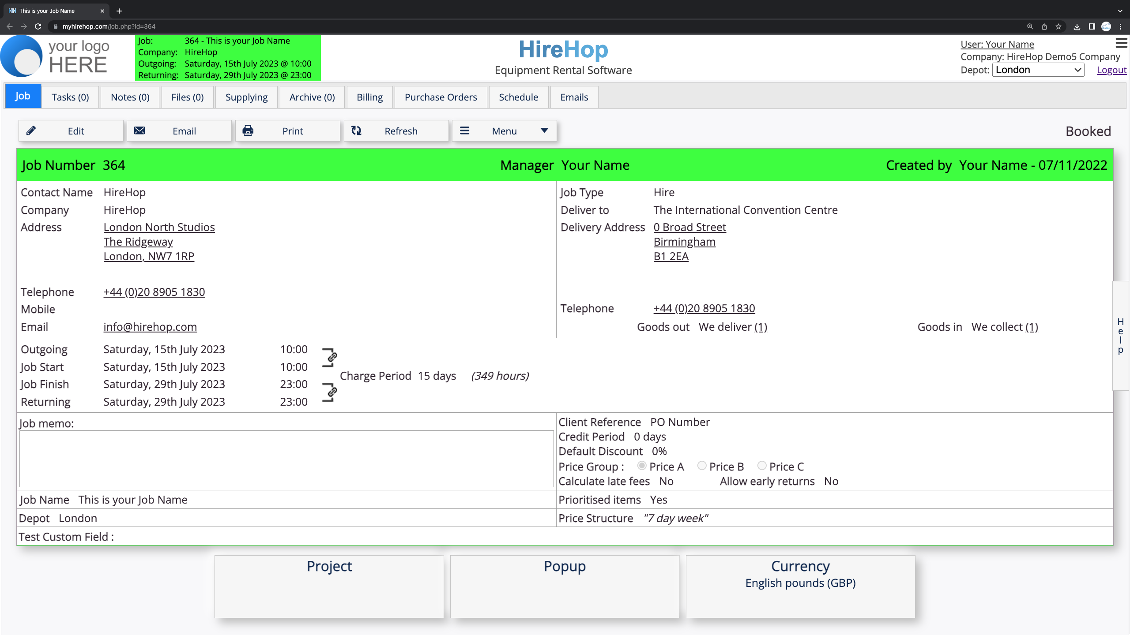Click the Logout link

click(x=1111, y=70)
